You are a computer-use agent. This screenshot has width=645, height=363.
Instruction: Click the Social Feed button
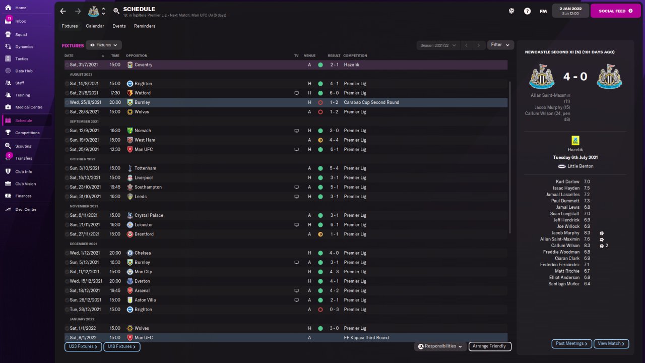pos(615,11)
